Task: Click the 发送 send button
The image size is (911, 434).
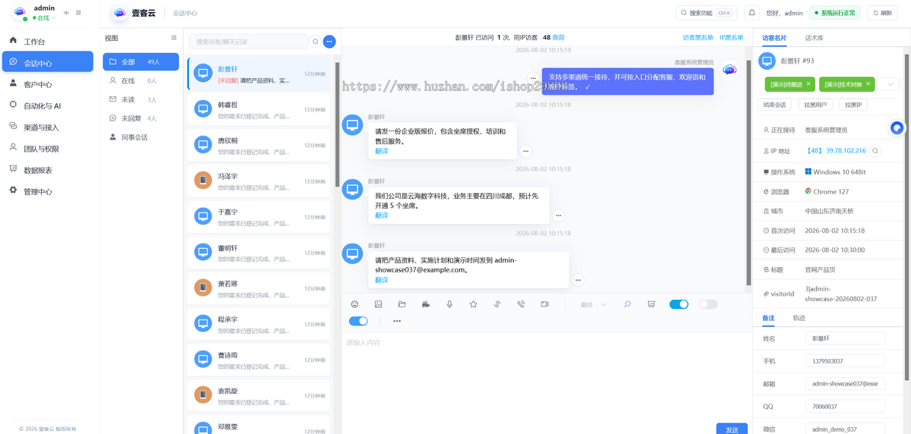Action: click(732, 429)
